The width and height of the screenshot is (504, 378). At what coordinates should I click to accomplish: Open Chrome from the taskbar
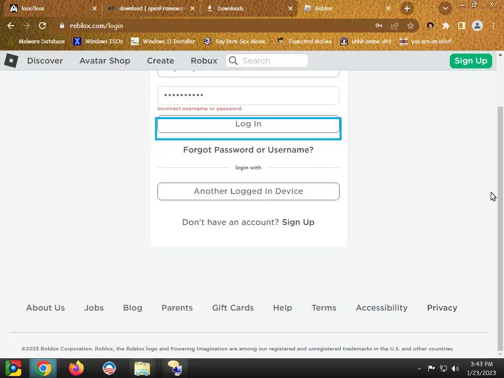coord(43,368)
